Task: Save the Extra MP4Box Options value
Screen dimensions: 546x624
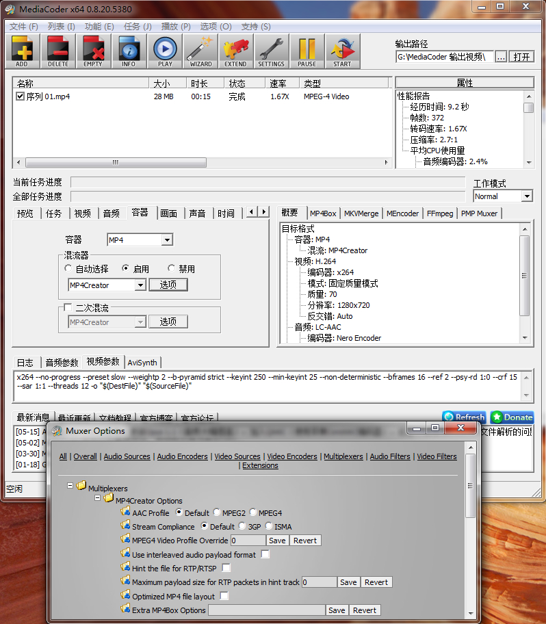Action: pos(337,610)
